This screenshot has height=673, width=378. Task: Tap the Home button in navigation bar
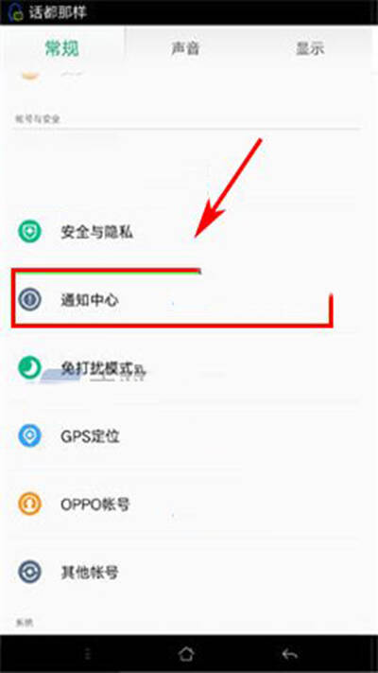[186, 654]
